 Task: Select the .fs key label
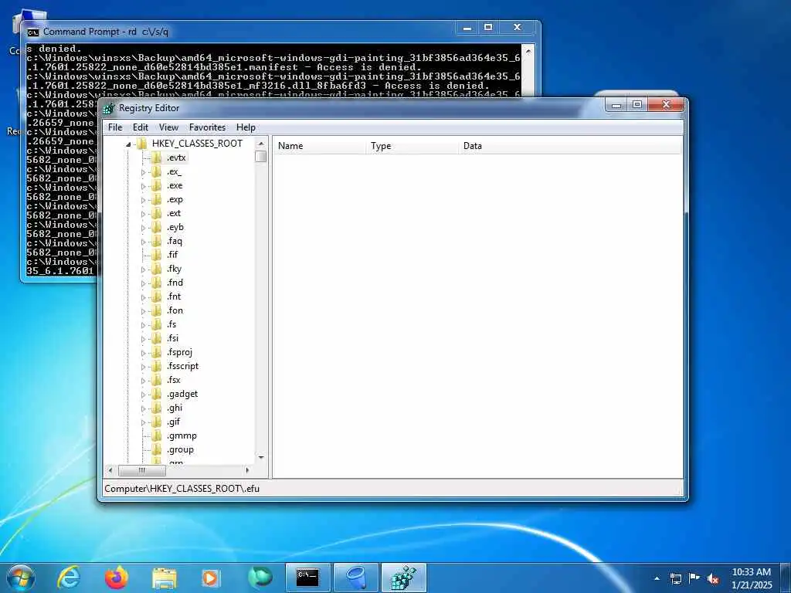[x=171, y=324]
